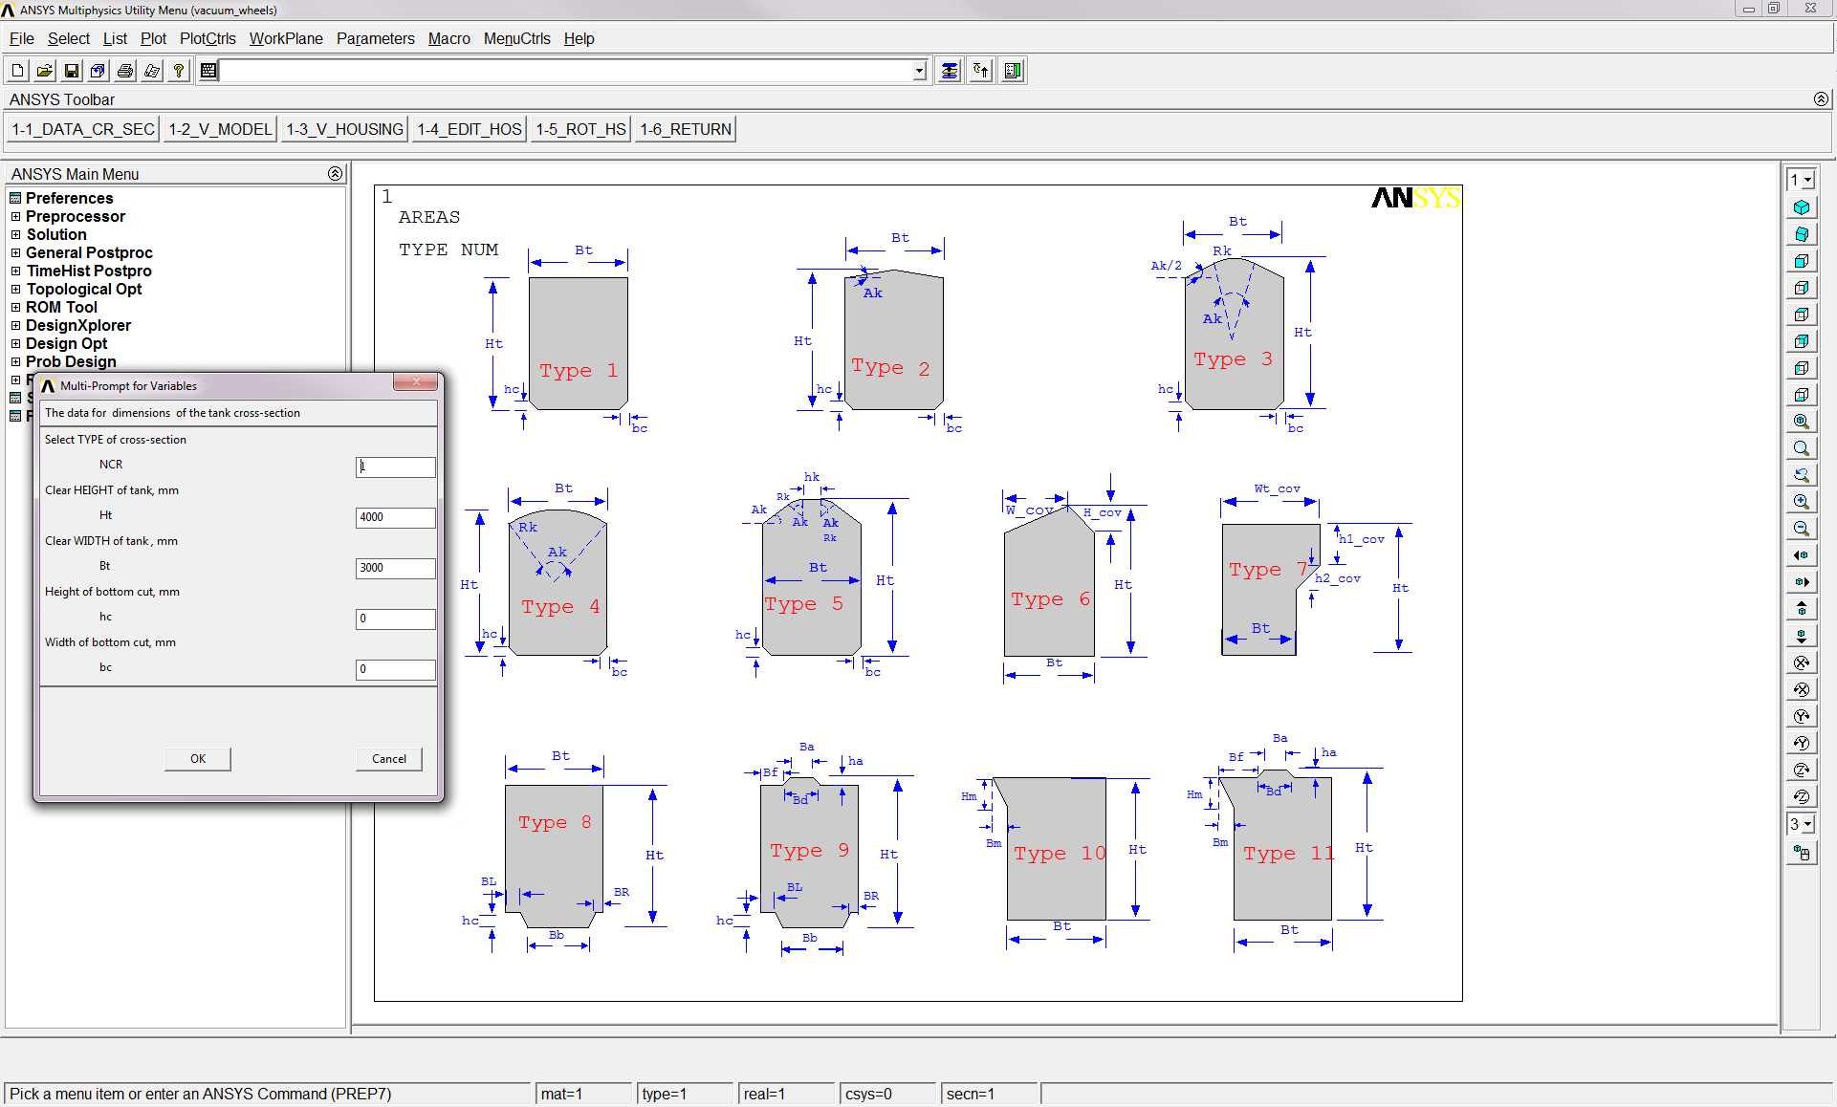The image size is (1837, 1107).
Task: Expand the Design Opt tree node
Action: coord(15,344)
